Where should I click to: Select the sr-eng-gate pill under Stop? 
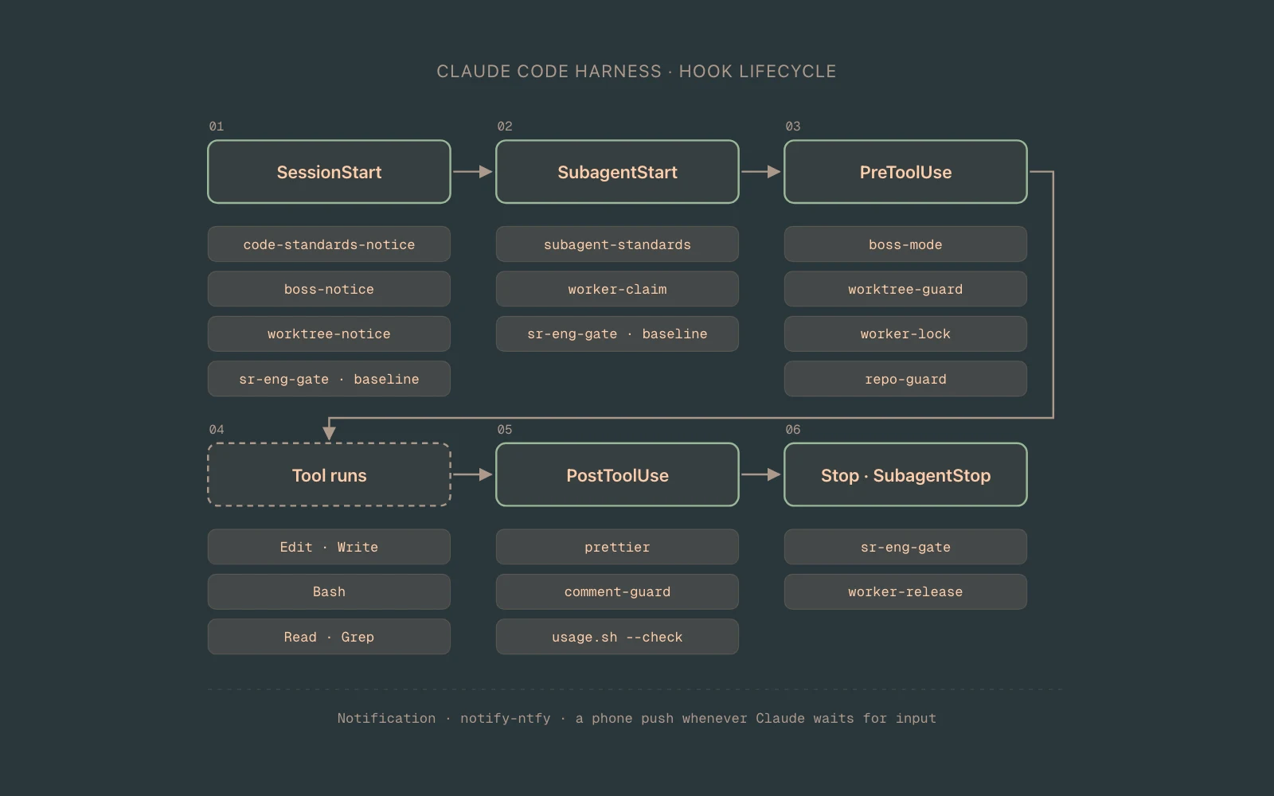pos(905,547)
